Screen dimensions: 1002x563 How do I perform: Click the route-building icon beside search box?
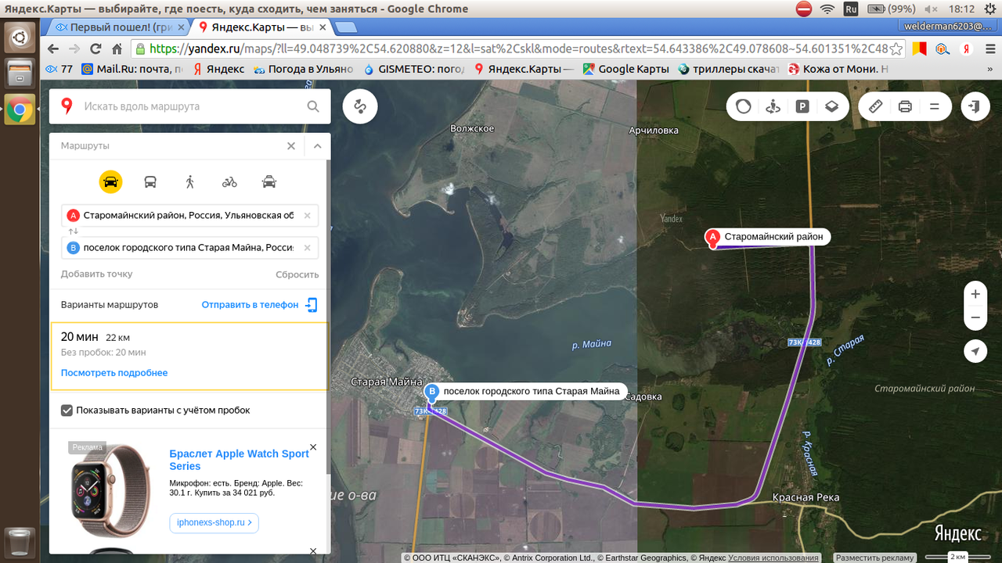(360, 106)
